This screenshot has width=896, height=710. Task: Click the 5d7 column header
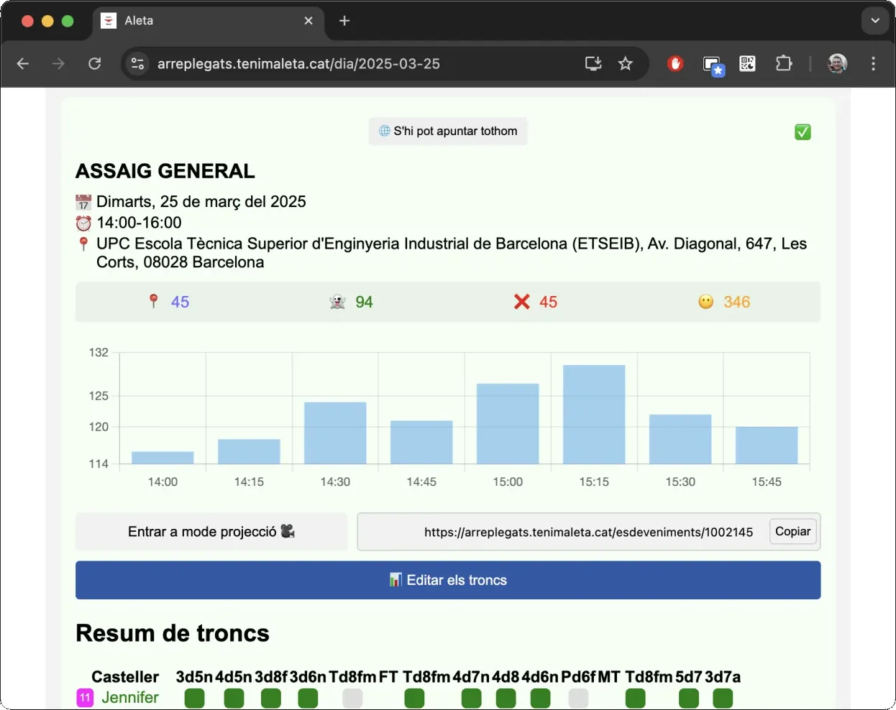point(689,677)
